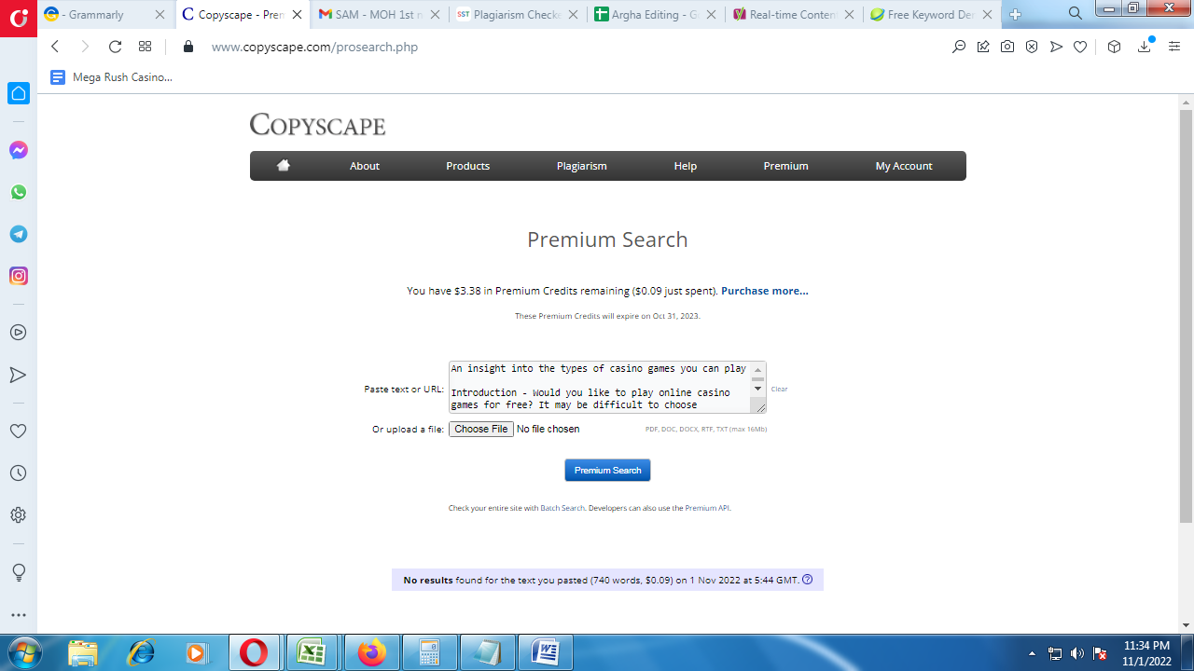The height and width of the screenshot is (671, 1194).
Task: Show hidden tray icons arrow
Action: pos(1032,653)
